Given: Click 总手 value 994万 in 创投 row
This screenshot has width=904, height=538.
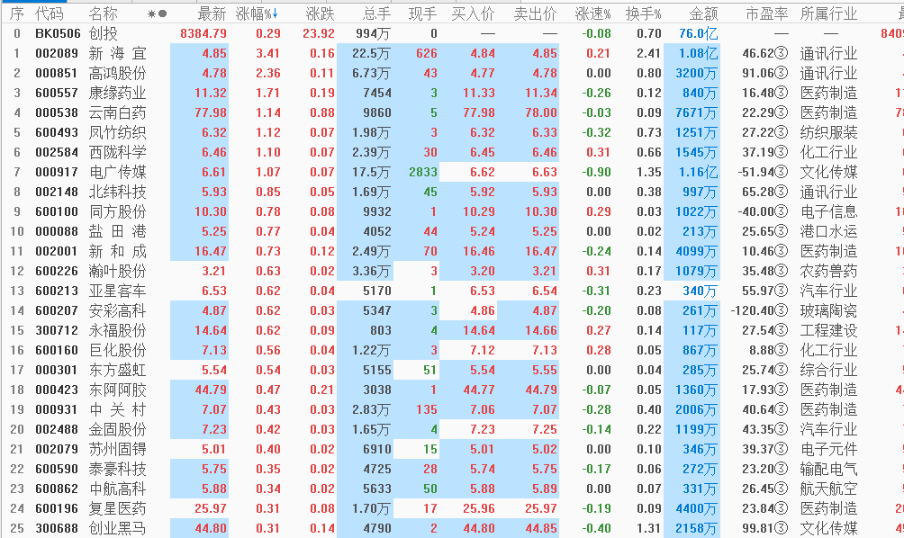Looking at the screenshot, I should click(x=373, y=34).
